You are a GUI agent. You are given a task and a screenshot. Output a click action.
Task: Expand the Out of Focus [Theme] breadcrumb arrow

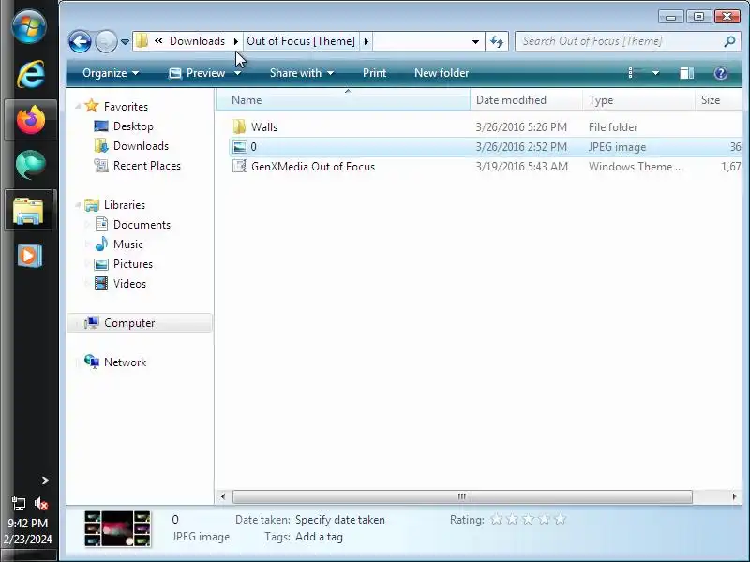click(367, 41)
